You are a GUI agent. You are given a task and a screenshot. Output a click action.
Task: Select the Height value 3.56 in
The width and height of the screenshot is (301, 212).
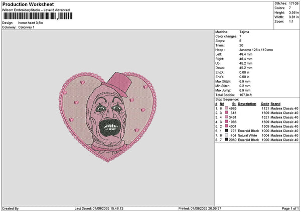point(293,12)
